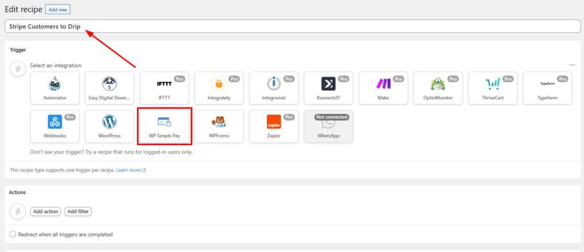
Task: Click the Add action button
Action: (x=46, y=212)
